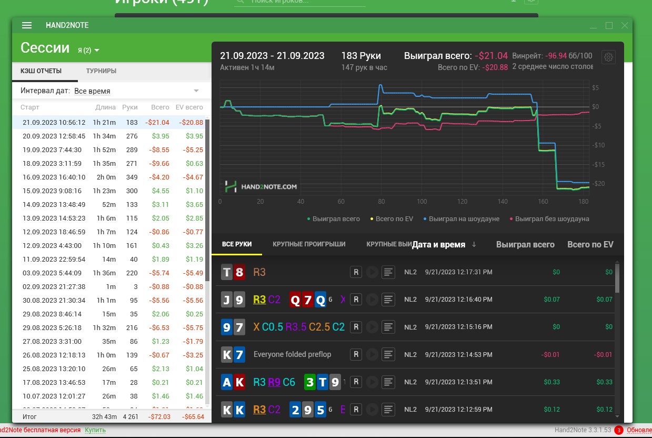Viewport: 652px width, 438px height.
Task: Sort sessions by 'Старт' column header
Action: [x=30, y=107]
